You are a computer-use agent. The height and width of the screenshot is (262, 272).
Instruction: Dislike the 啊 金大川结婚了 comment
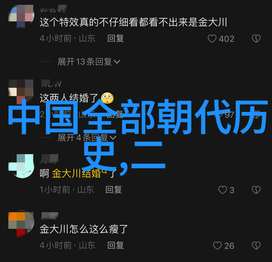click(x=256, y=190)
